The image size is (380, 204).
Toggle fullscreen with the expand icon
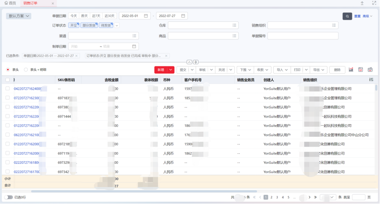[374, 3]
